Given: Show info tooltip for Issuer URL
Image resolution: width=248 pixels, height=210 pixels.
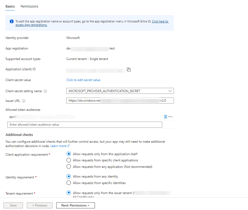Looking at the screenshot, I should pyautogui.click(x=24, y=101).
